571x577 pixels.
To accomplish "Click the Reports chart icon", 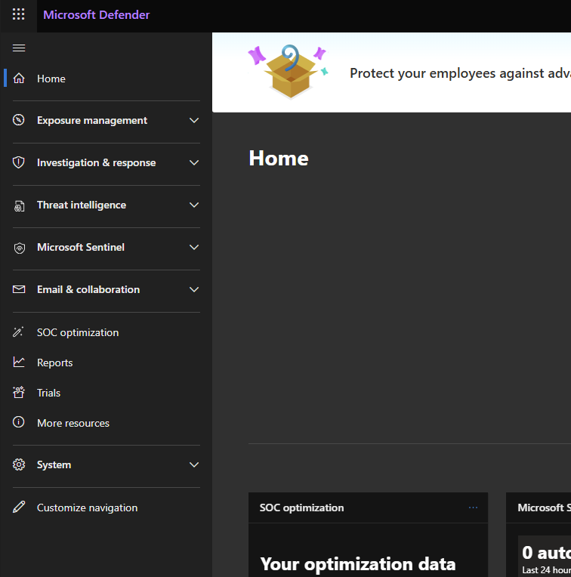I will (x=19, y=362).
